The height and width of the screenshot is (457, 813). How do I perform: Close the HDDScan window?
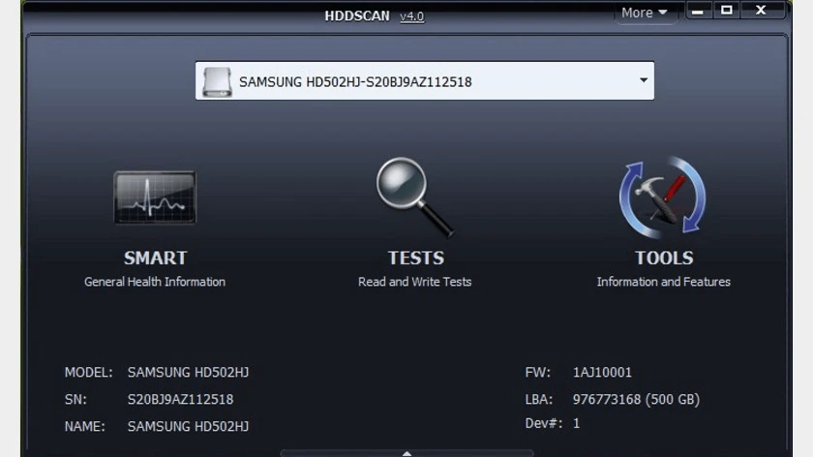coord(761,11)
